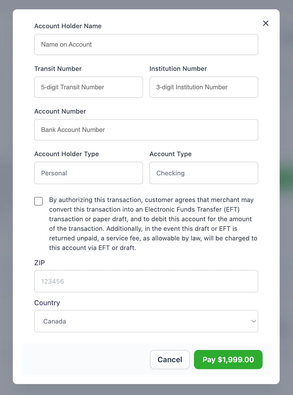
Task: Expand the Country dropdown
Action: [146, 321]
